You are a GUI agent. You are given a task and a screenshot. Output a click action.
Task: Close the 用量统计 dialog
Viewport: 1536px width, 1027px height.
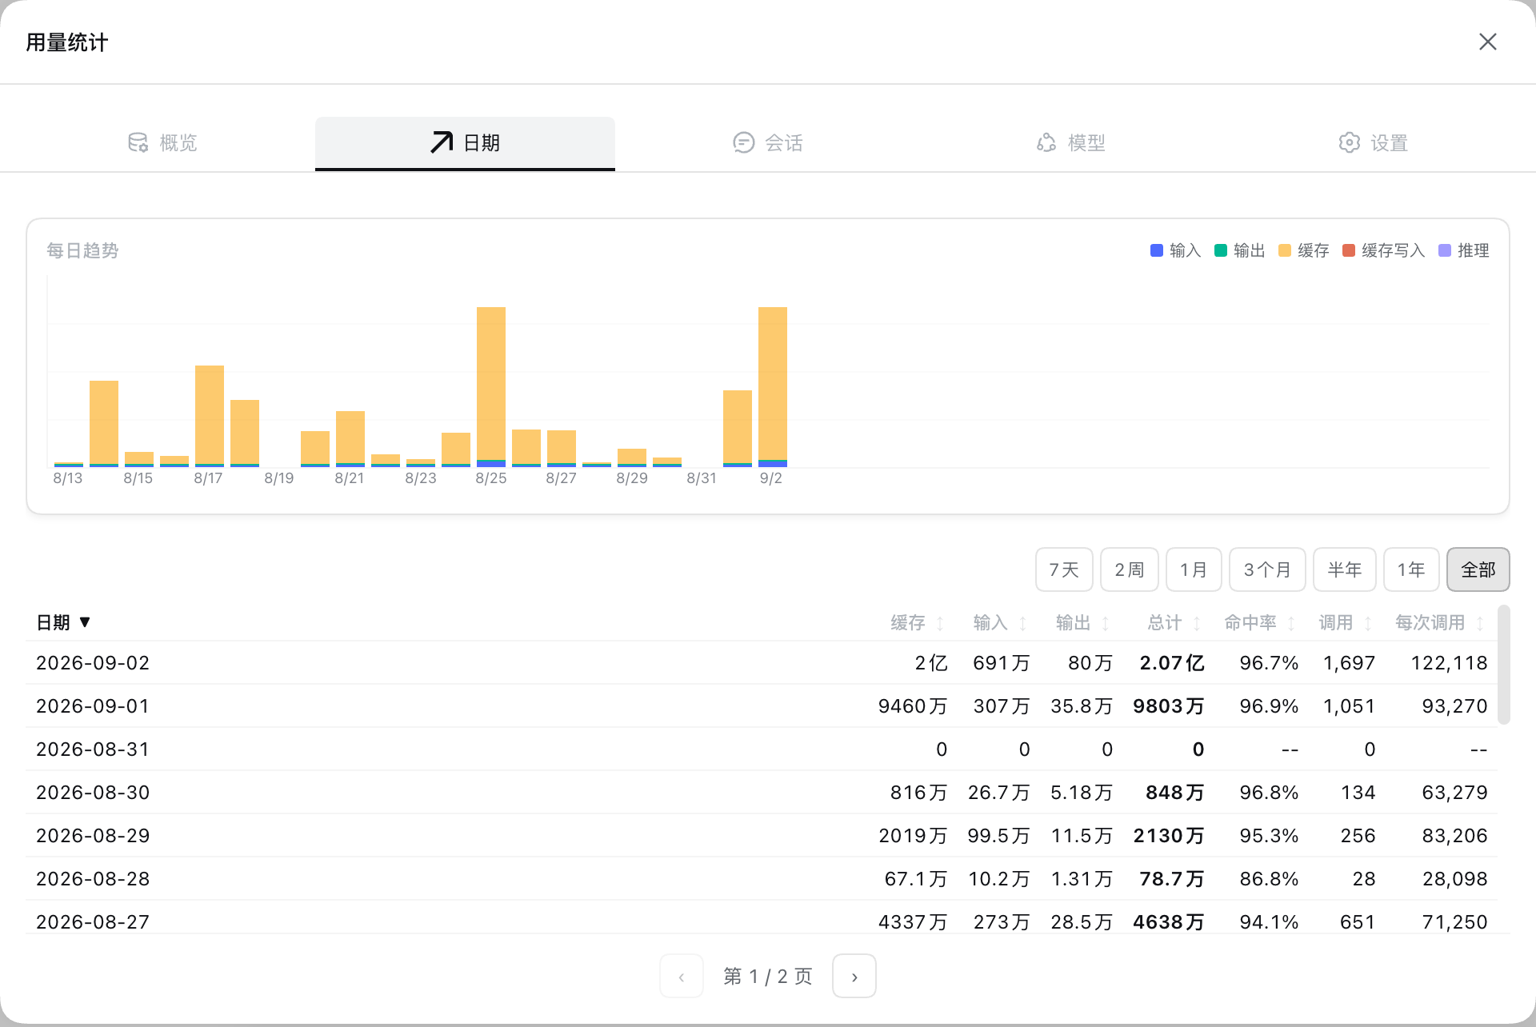pos(1487,42)
